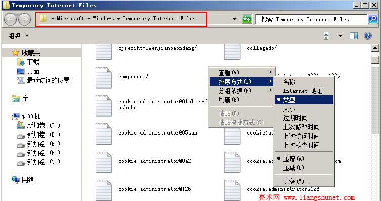381x201 pixels.
Task: Click the search Temporary Internet Files field
Action: point(311,19)
